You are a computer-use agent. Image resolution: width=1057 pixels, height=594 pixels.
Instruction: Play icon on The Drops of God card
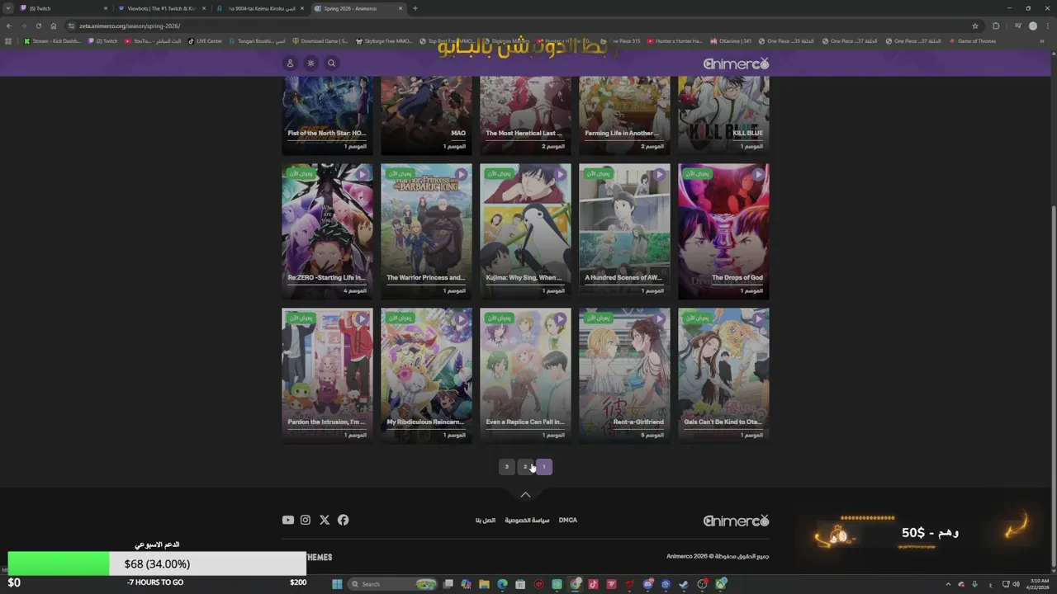click(758, 174)
